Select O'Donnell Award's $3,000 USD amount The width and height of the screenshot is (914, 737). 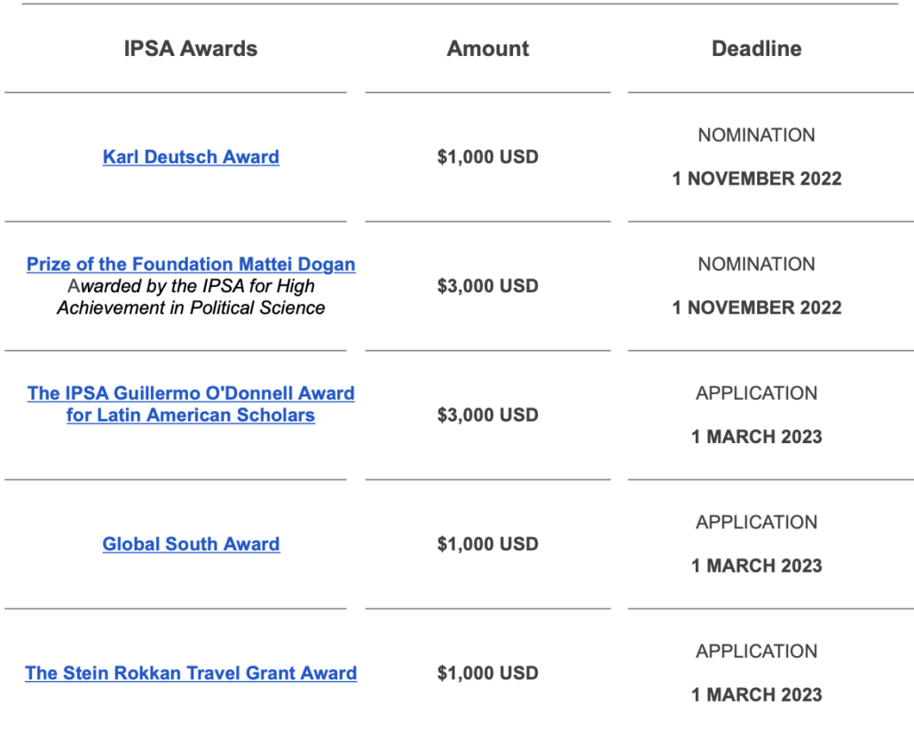click(x=488, y=416)
